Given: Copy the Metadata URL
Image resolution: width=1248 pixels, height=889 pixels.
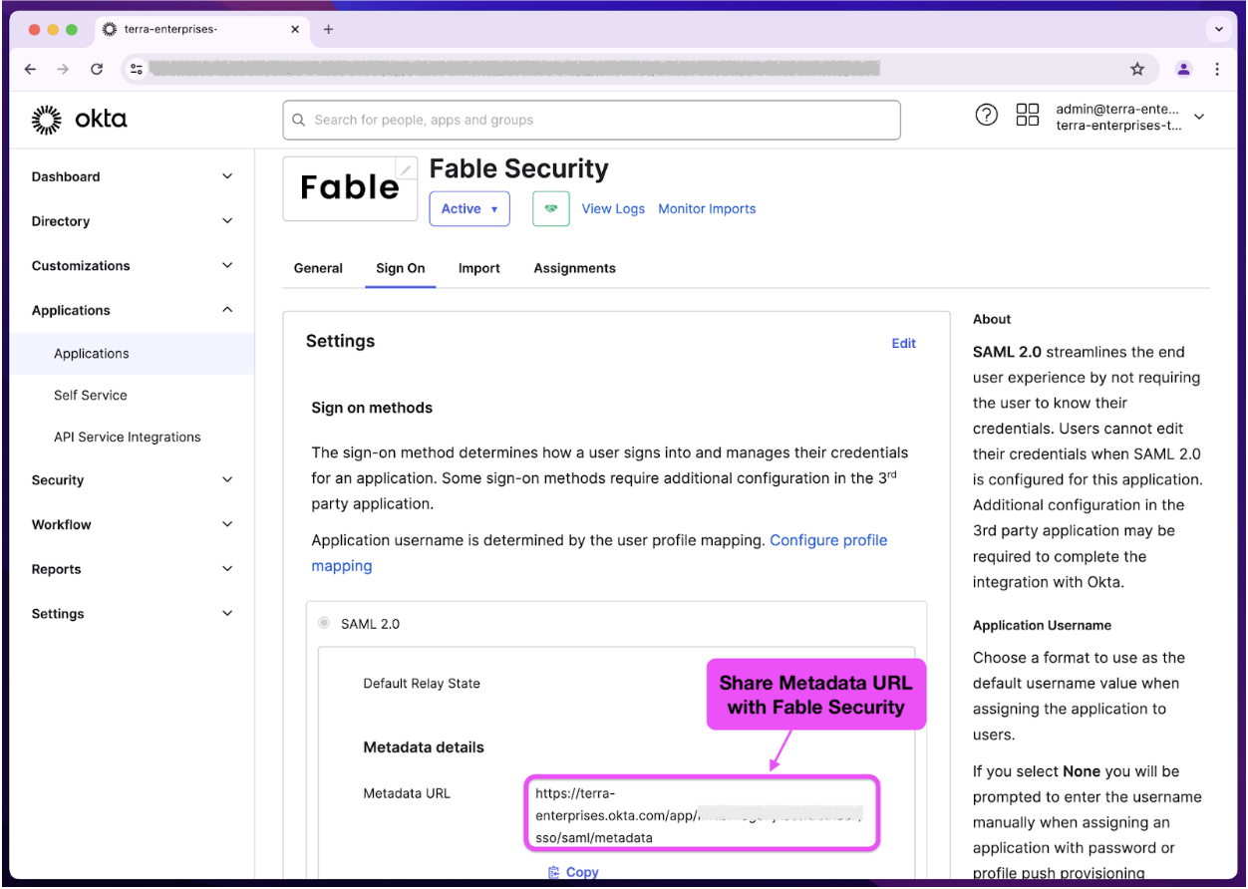Looking at the screenshot, I should pos(574,872).
